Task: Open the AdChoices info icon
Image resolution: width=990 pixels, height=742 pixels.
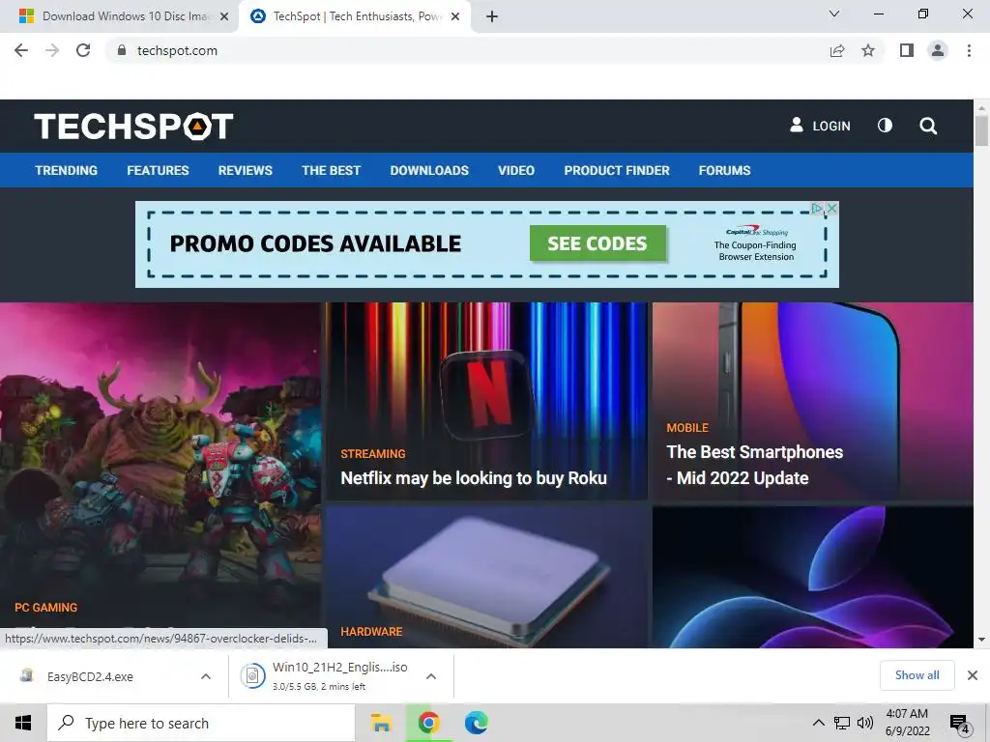Action: (818, 209)
